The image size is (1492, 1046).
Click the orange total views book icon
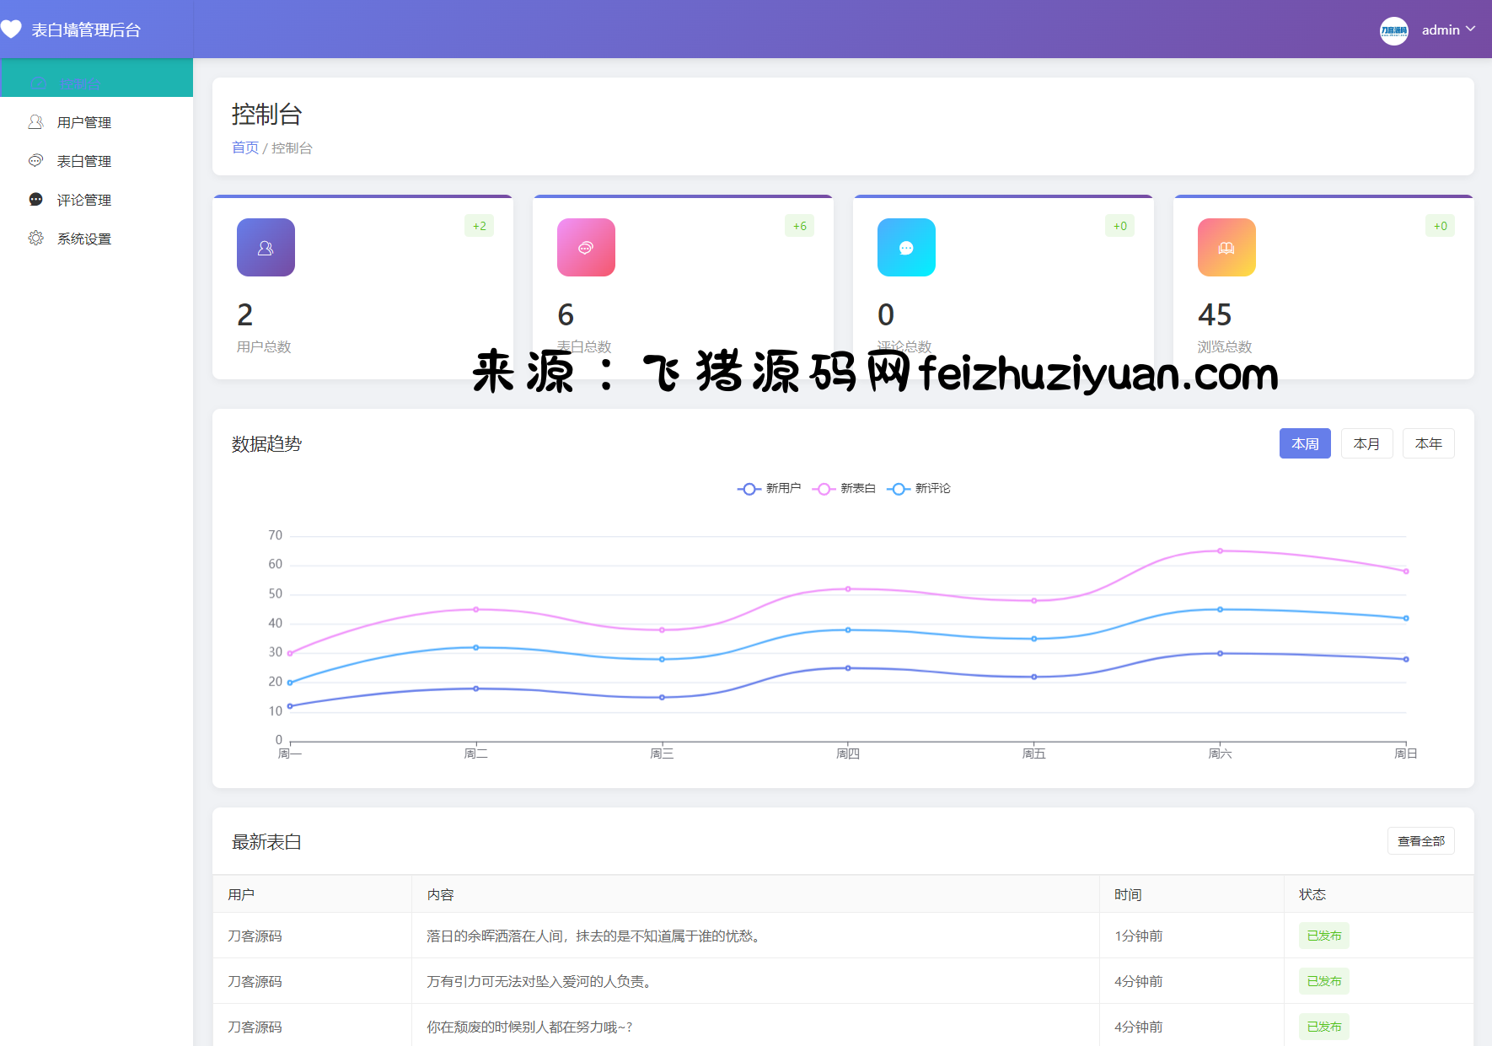point(1226,248)
